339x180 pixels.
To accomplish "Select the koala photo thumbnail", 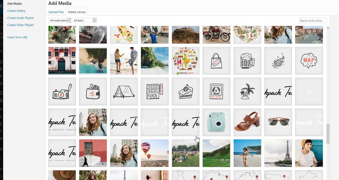I will 93,35.
